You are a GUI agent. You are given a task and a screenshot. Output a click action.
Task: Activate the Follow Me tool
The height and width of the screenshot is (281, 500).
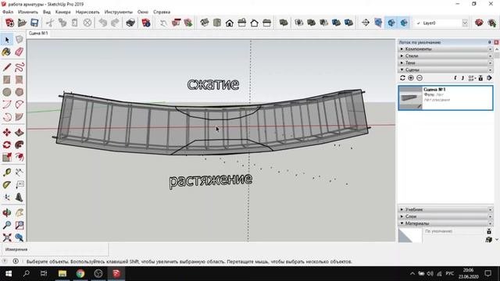tap(19, 144)
